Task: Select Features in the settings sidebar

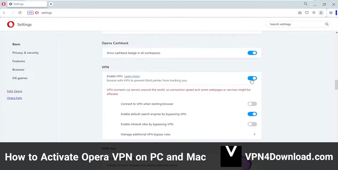Action: (19, 61)
